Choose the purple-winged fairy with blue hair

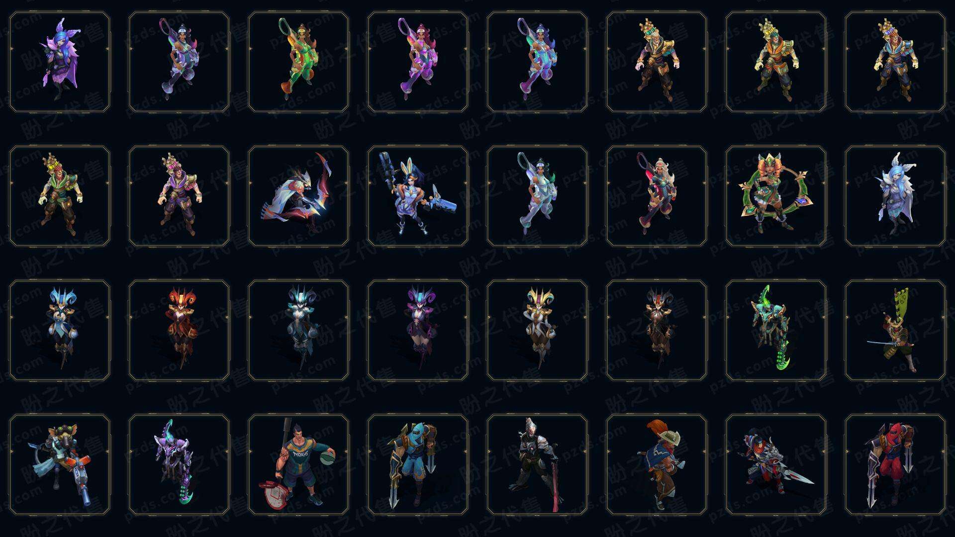click(60, 62)
